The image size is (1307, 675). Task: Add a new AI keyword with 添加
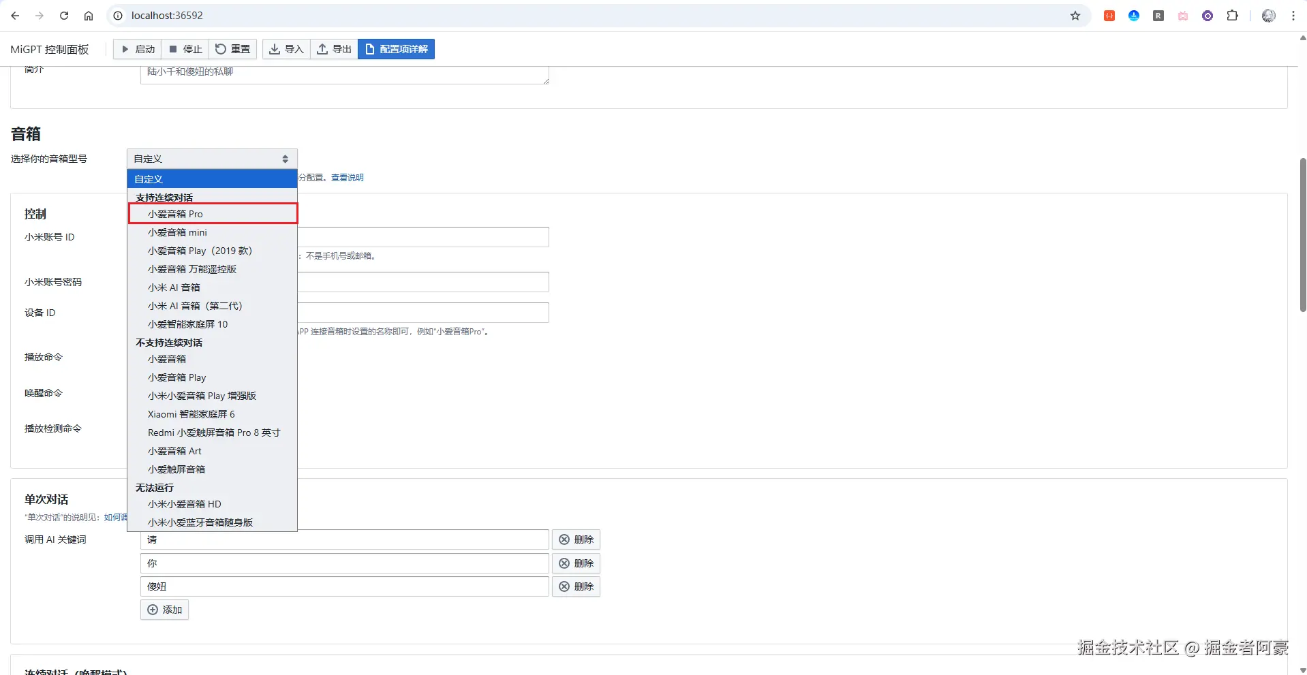pos(164,610)
